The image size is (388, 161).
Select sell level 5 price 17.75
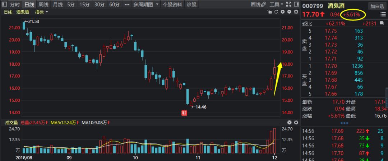click(x=331, y=31)
